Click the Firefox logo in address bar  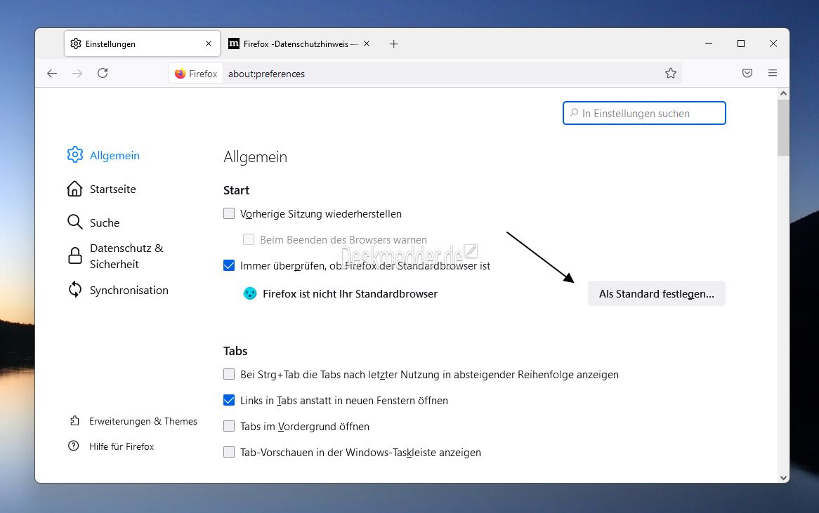(x=181, y=73)
